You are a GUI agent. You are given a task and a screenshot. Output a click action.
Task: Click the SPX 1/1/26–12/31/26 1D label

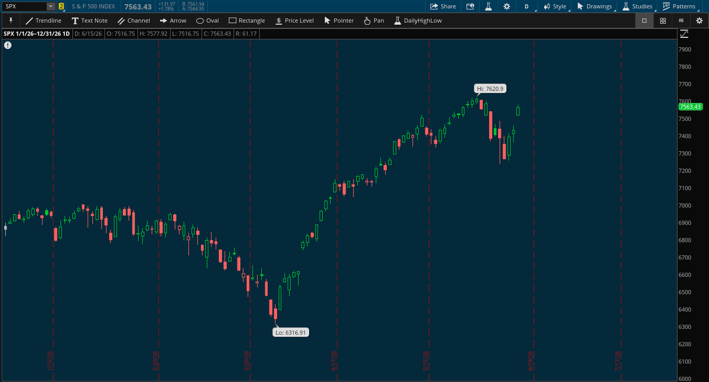point(37,34)
